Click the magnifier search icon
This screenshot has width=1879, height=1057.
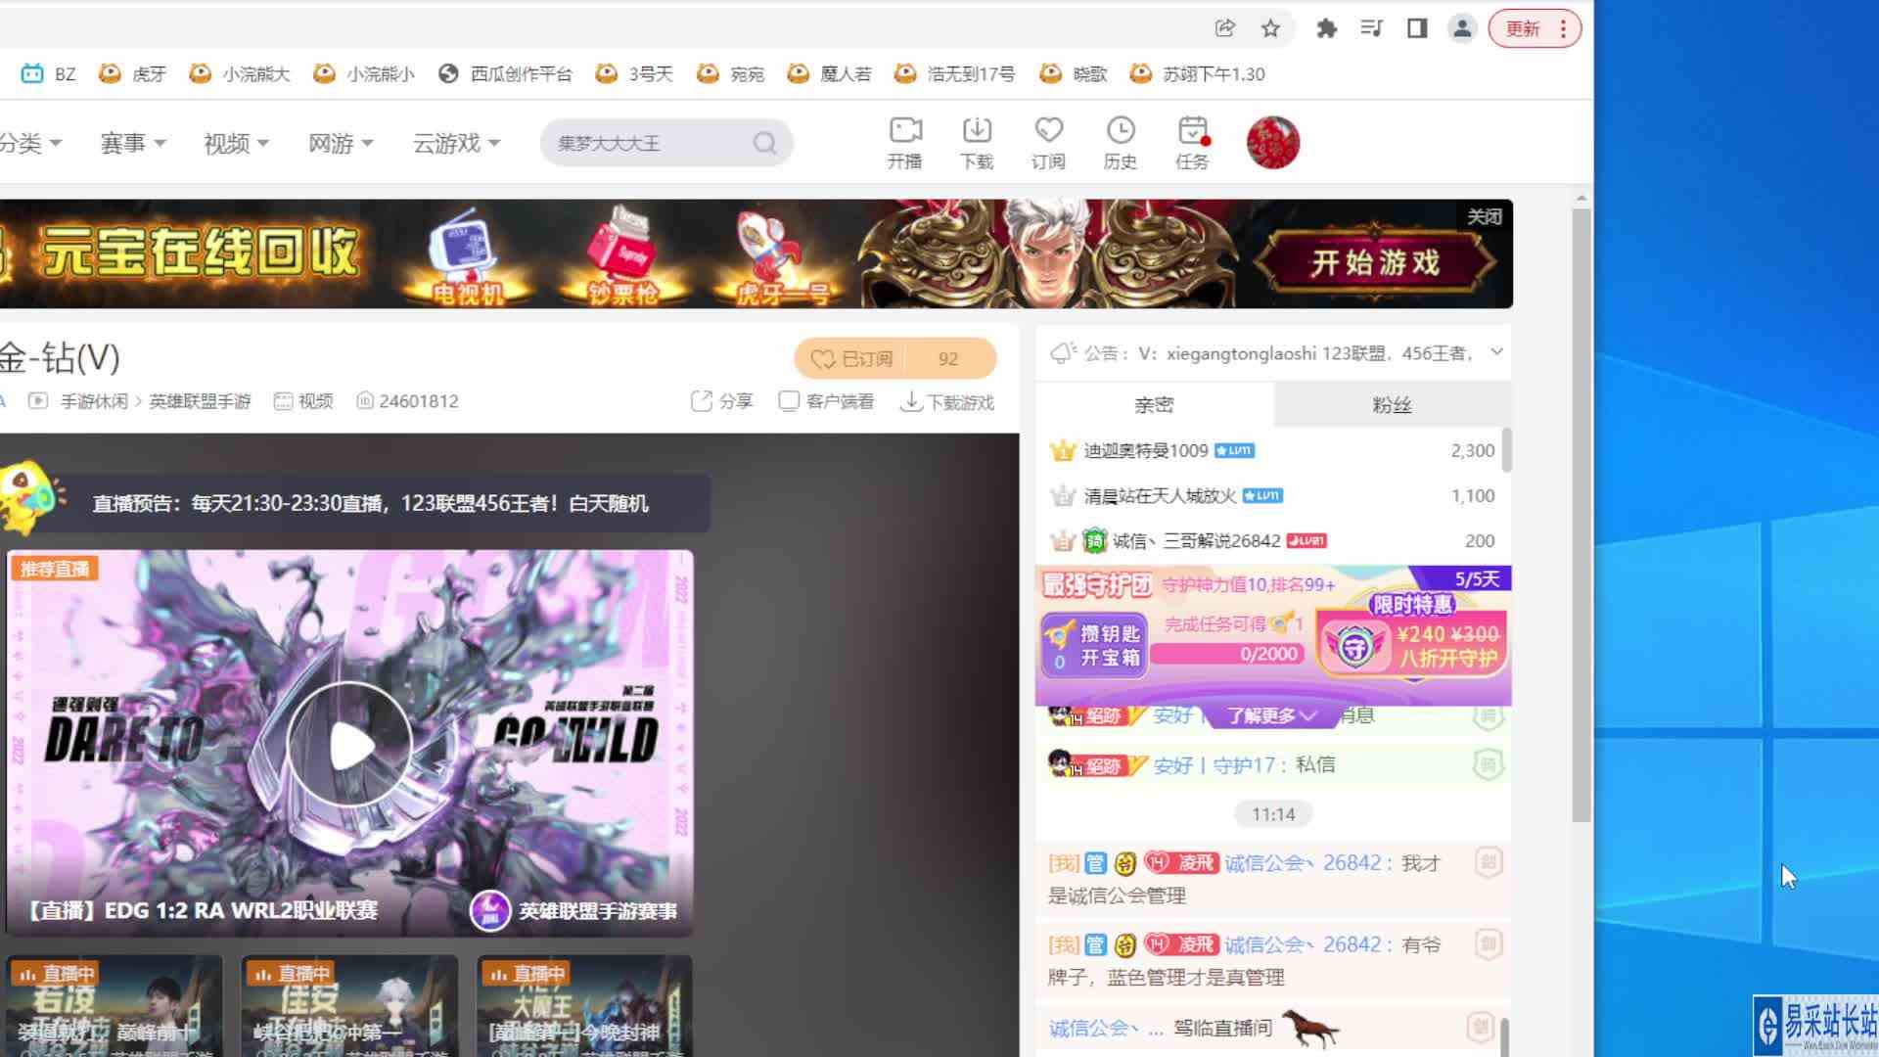(x=765, y=143)
